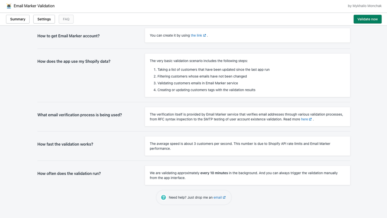Click 'Need help? Just drop me an' text
This screenshot has width=387, height=218.
click(190, 197)
